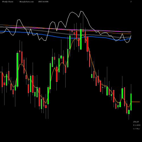This screenshot has height=142, width=142.
Task: Click the last green candlestick on the right
Action: click(131, 102)
